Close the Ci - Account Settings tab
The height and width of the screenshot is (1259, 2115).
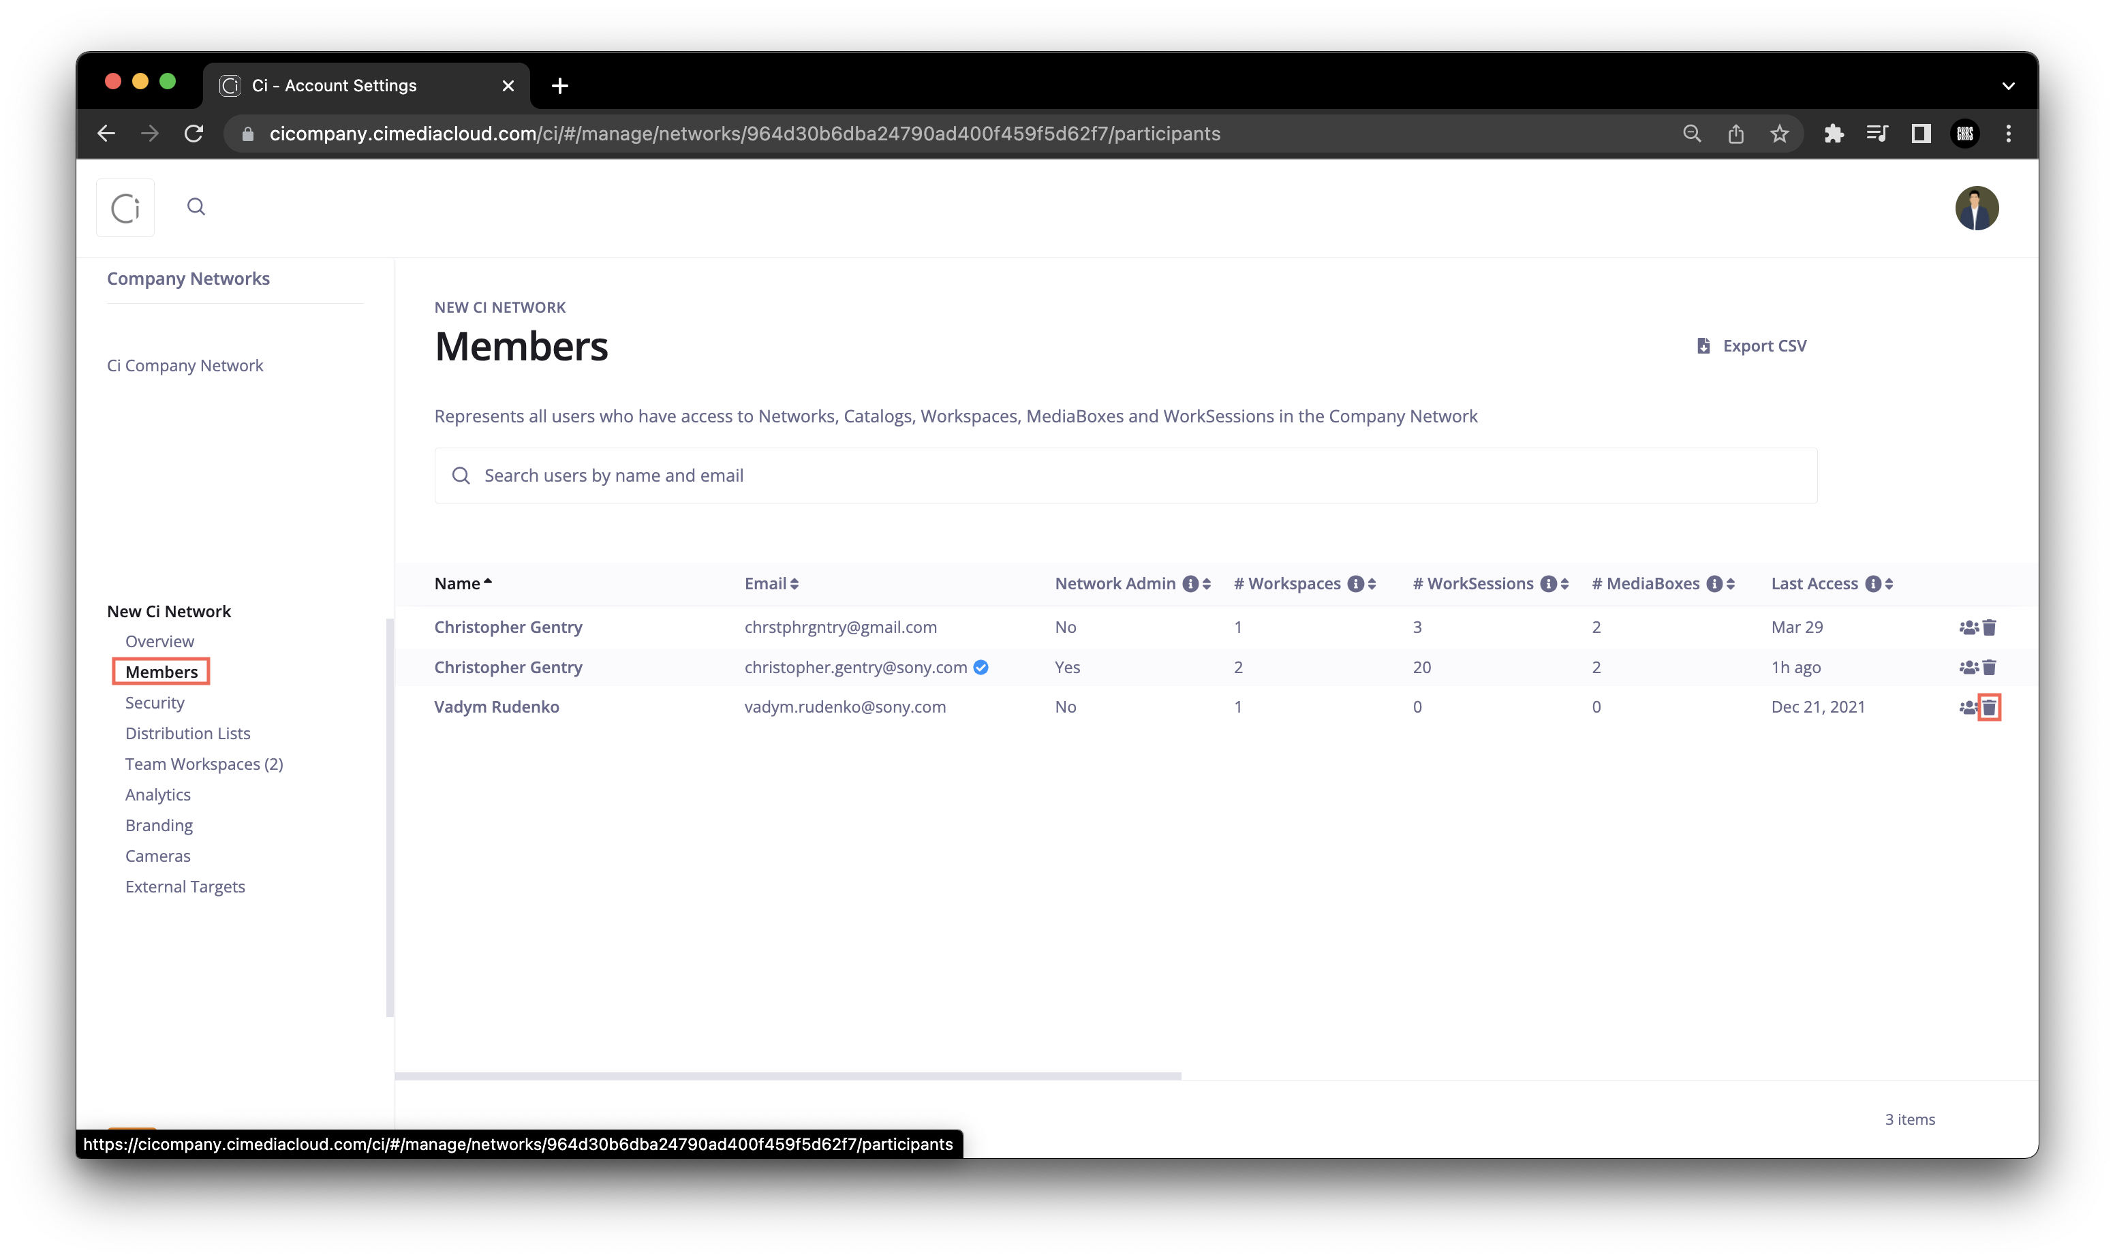click(x=508, y=86)
